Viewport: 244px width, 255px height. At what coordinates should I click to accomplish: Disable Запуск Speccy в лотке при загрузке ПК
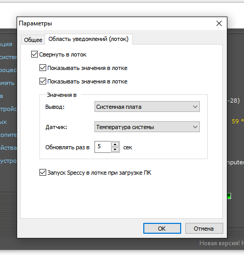tap(43, 173)
